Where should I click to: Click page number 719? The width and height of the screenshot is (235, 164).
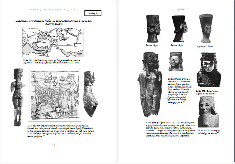tap(54, 145)
